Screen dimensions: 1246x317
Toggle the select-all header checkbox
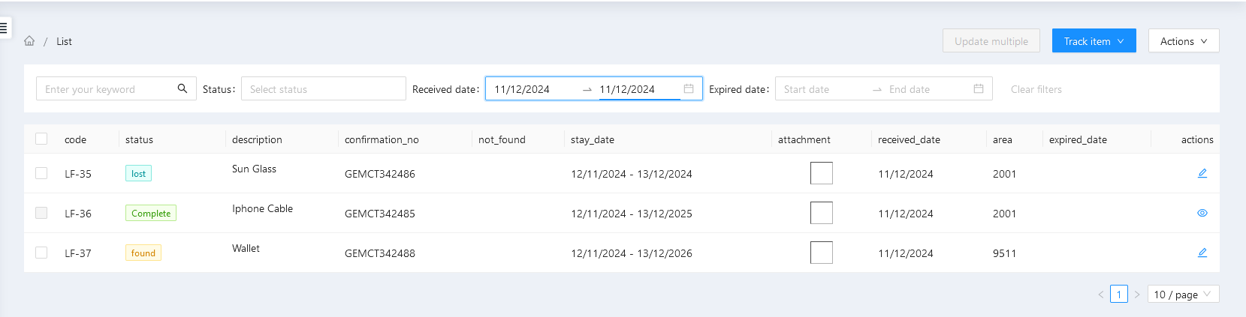pos(41,139)
